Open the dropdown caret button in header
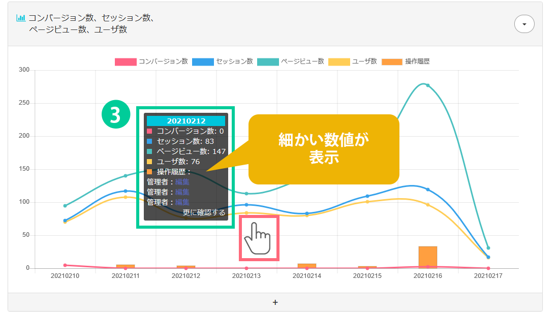The height and width of the screenshot is (312, 559). coord(524,24)
